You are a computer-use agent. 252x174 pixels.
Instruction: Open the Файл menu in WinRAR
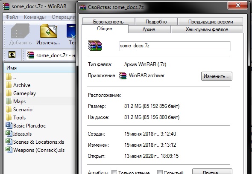[x=12, y=17]
